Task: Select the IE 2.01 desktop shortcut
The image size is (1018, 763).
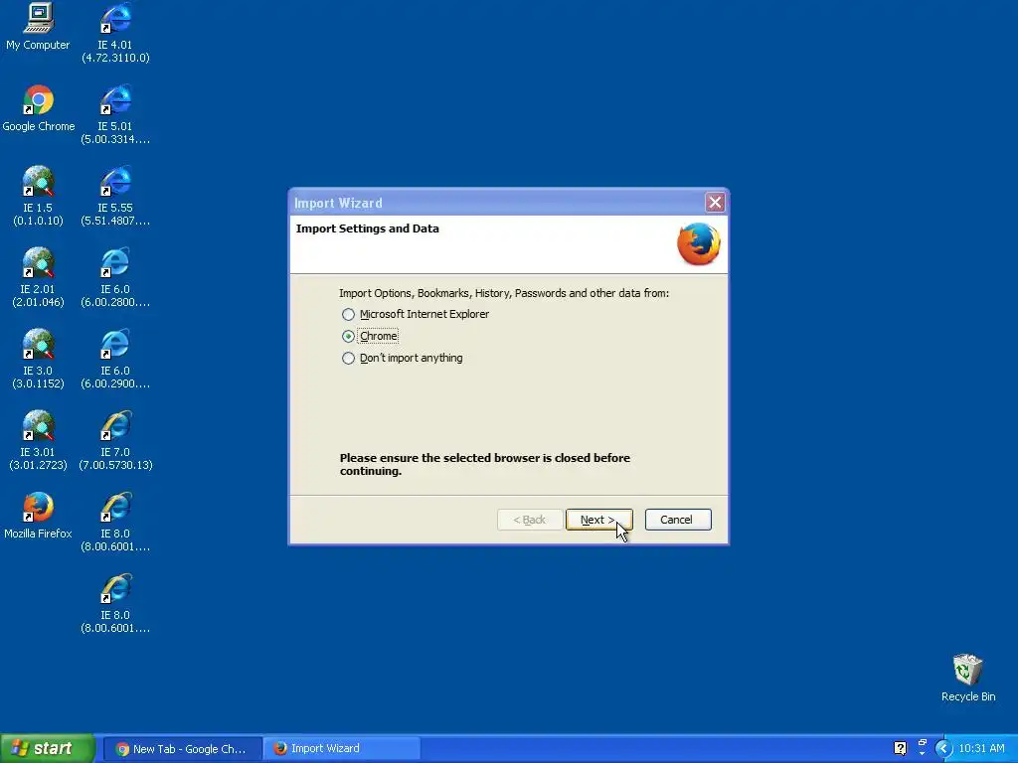Action: coord(38,278)
